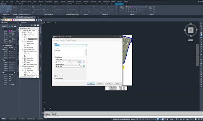Viewport: 203px width, 121px height.
Task: Click the Corridors tree icon
Action: pos(25,56)
